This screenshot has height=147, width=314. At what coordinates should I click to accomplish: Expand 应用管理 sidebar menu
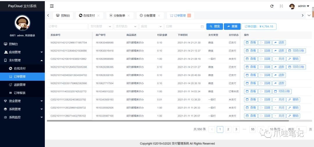click(22, 52)
